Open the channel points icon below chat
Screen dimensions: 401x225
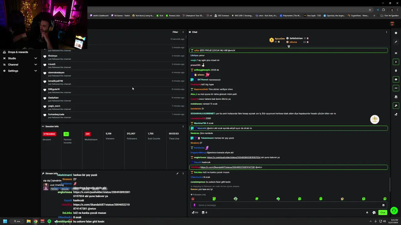coord(195,212)
